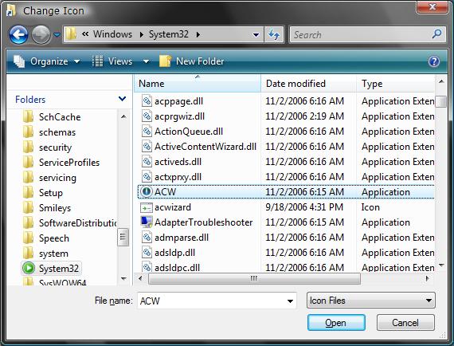Click the greyed-out Forward arrow button
Viewport: 454px width, 346px height.
[x=41, y=35]
